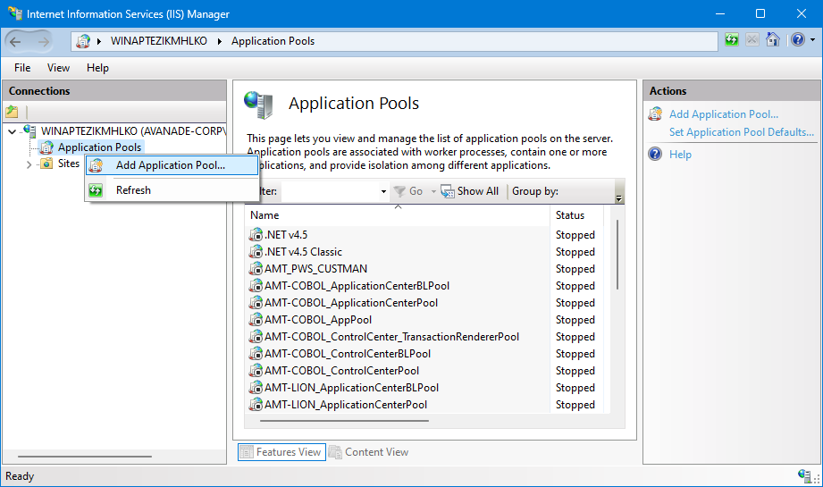Click the Add Application Pool icon in Actions
This screenshot has height=487, width=823.
(655, 113)
